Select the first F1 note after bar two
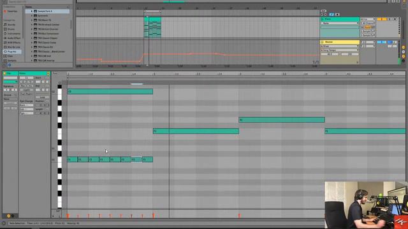Screen dimensions: 408x229 (x=196, y=132)
